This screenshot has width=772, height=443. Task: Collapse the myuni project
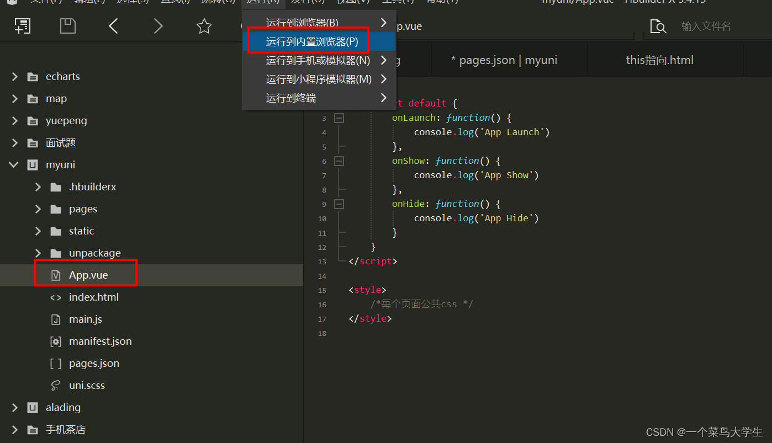(x=14, y=164)
